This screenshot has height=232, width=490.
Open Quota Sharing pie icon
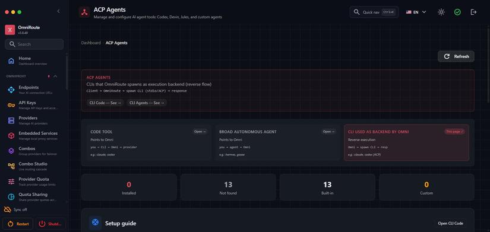pyautogui.click(x=11, y=197)
